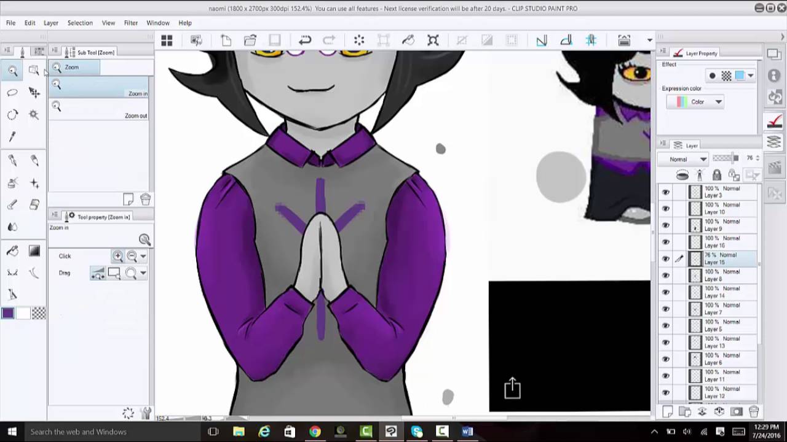Click the Fill bucket icon in command bar
Screen dimensions: 787x442
[x=408, y=41]
